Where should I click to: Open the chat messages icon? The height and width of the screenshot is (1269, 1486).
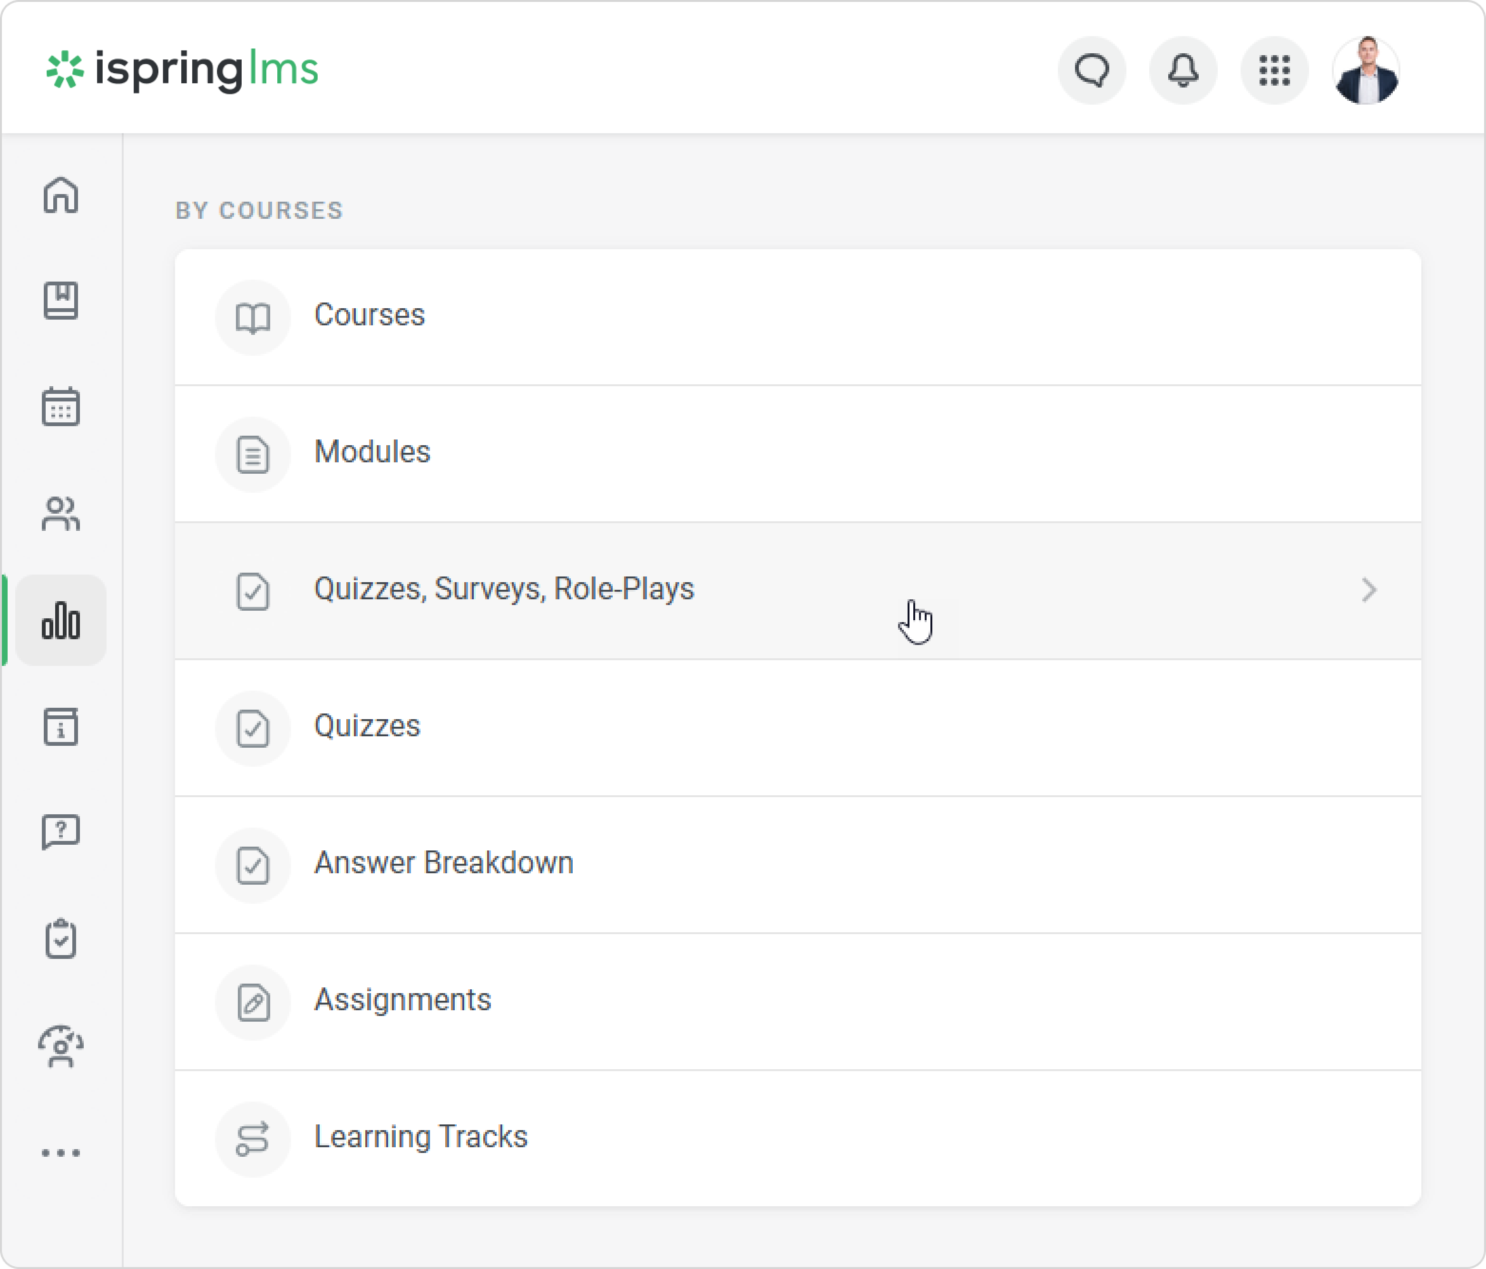[1092, 70]
